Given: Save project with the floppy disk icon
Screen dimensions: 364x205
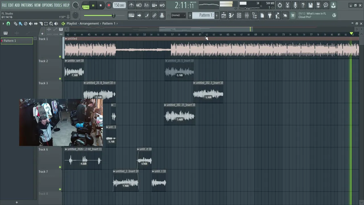Looking at the screenshot, I should [x=311, y=5].
